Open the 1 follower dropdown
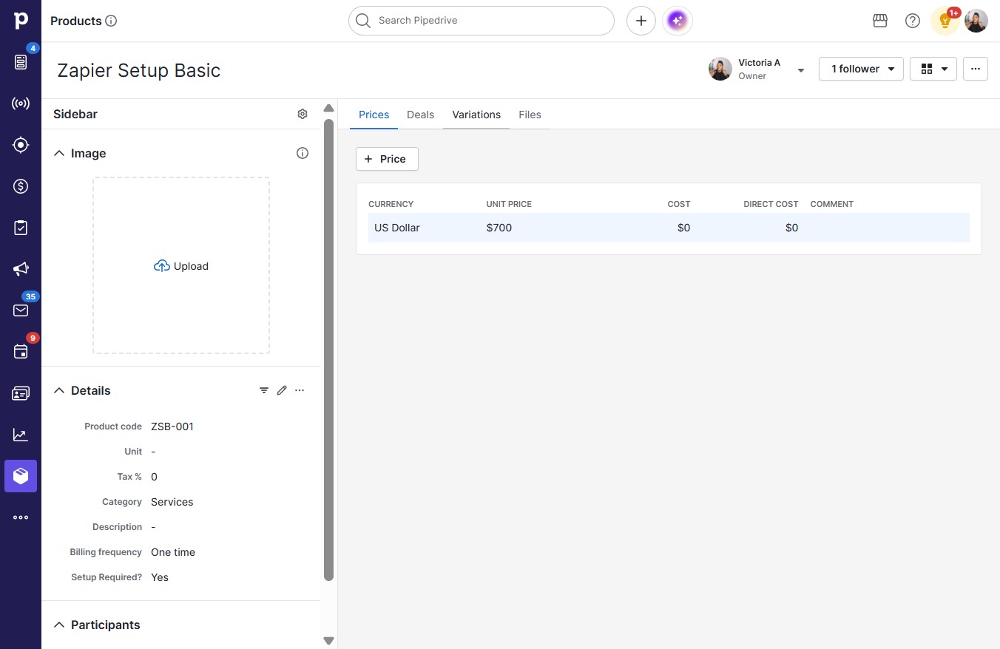Screen dimensions: 1000x649 tap(861, 69)
